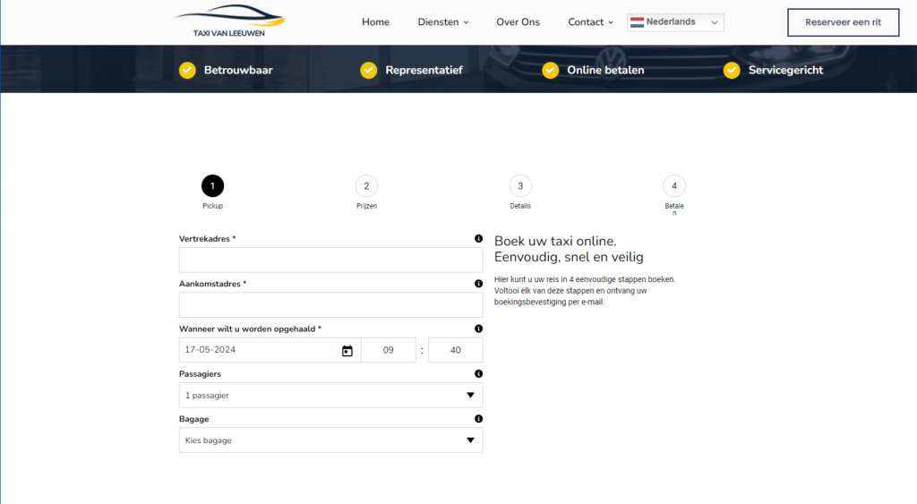Click the Online betalen checkmark icon

(x=551, y=70)
